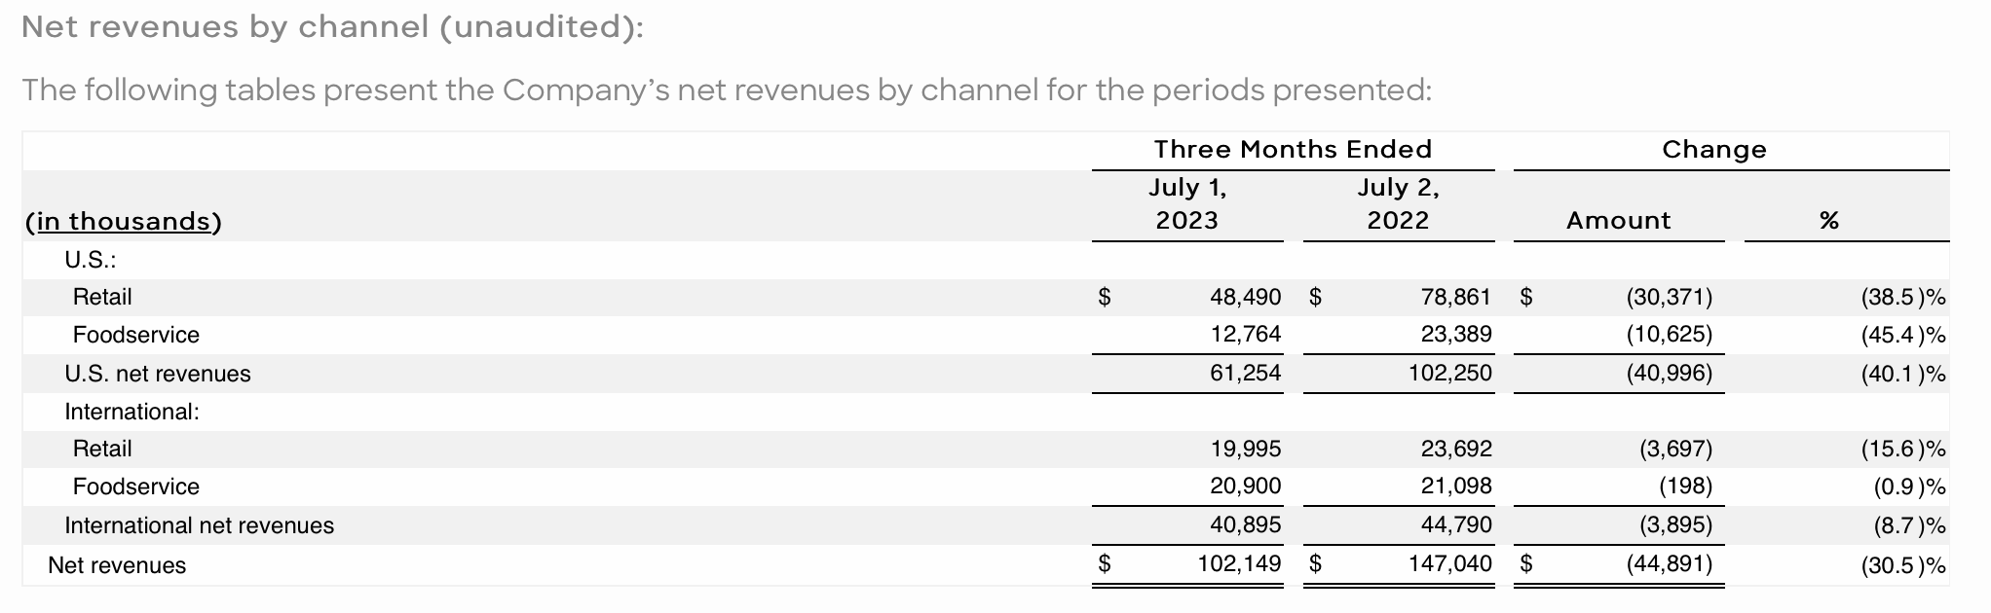The image size is (1991, 613).
Task: Select the 'U.S. net revenues' row label
Action: click(158, 374)
